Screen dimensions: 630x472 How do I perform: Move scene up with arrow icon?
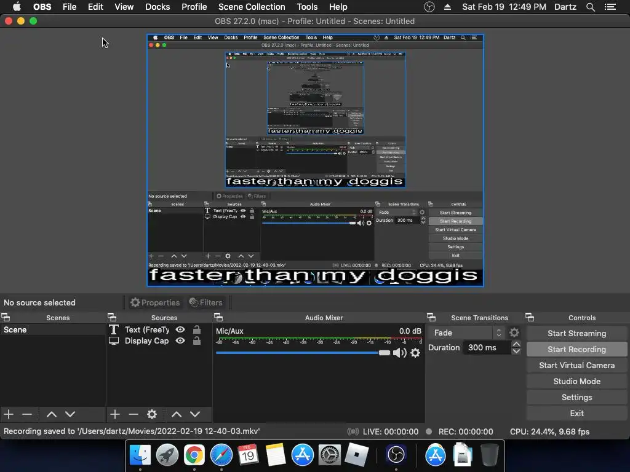tap(52, 414)
